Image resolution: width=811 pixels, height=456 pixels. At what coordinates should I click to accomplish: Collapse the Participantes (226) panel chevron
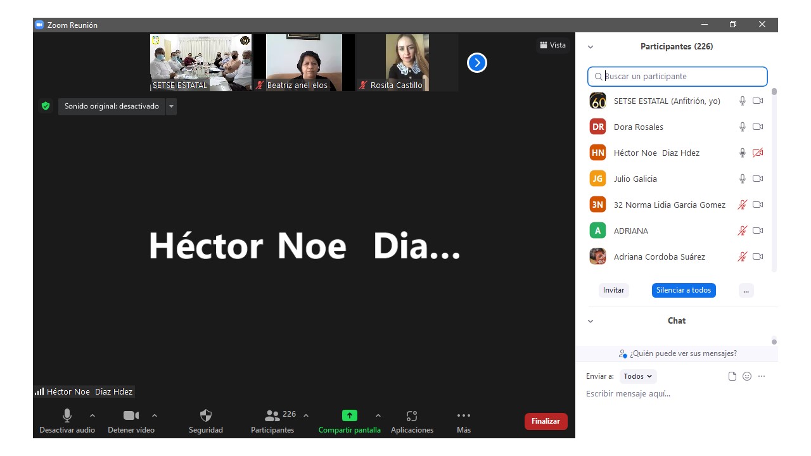[591, 47]
